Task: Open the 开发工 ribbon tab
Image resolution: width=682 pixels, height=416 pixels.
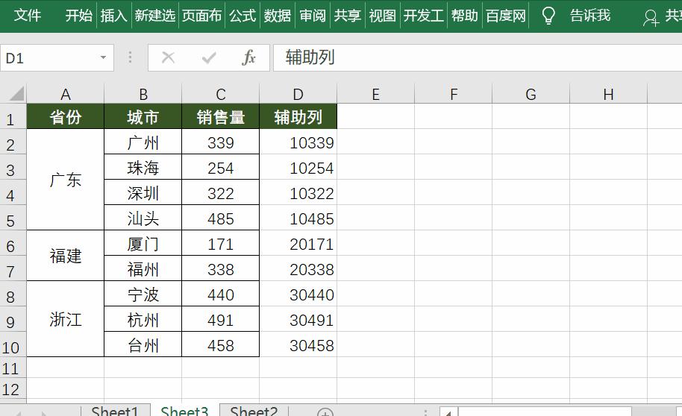Action: (423, 16)
